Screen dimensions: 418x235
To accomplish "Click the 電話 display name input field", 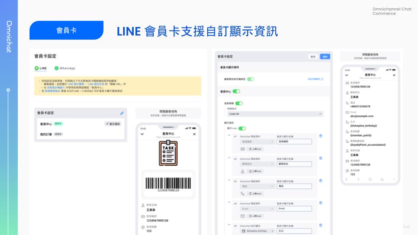I will 294,186.
